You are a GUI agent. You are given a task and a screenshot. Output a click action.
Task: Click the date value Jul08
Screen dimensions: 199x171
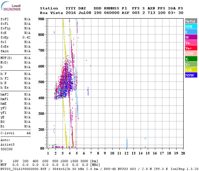pyautogui.click(x=85, y=13)
